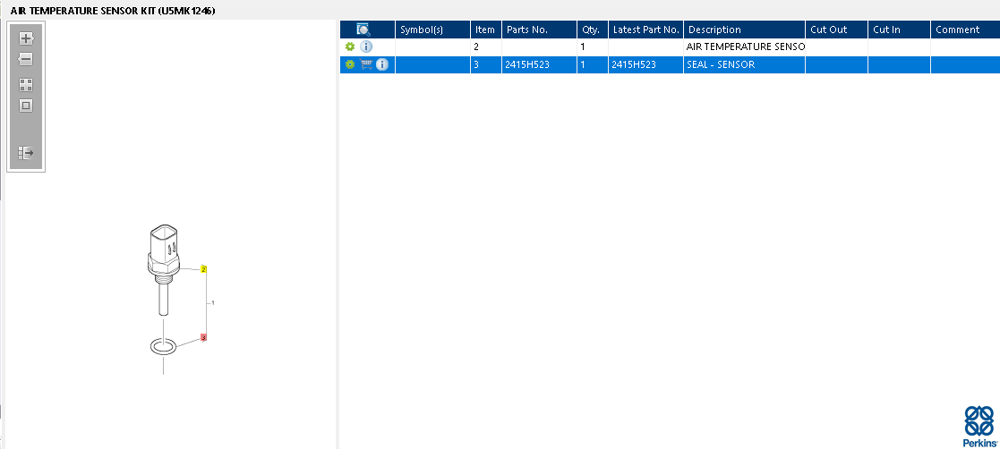1000x449 pixels.
Task: Click quantity cell of SEAL - SENSOR row
Action: 593,64
